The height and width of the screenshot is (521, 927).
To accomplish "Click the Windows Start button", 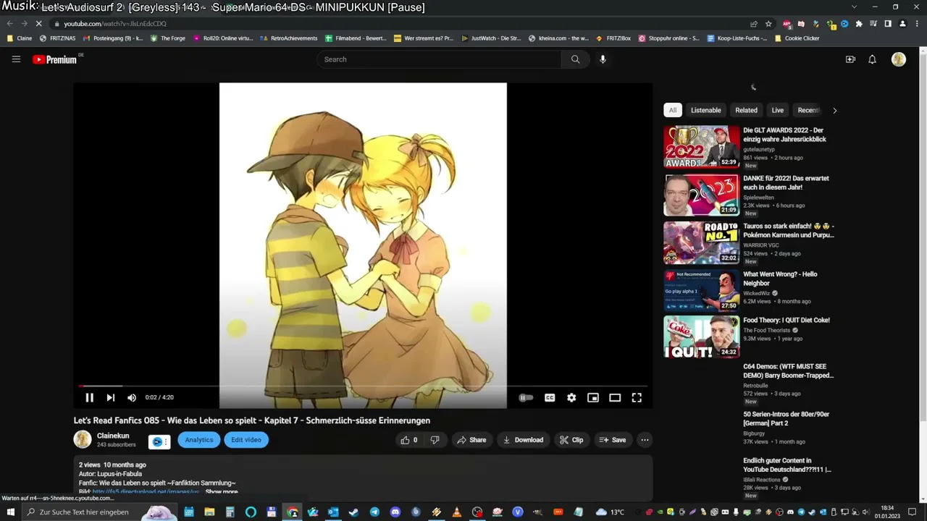I will coord(11,512).
